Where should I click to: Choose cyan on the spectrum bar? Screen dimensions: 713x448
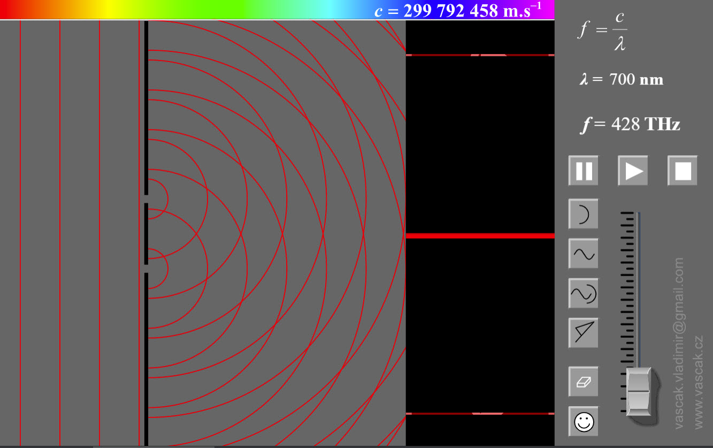pos(332,9)
